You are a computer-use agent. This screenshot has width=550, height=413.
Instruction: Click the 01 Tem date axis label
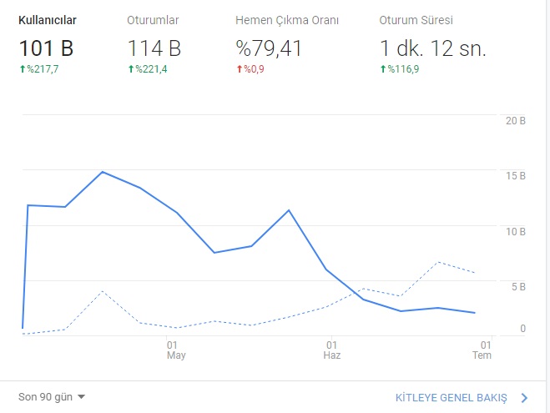pyautogui.click(x=482, y=350)
